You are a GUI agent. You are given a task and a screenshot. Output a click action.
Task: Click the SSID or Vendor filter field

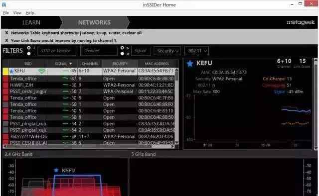[x=57, y=51]
